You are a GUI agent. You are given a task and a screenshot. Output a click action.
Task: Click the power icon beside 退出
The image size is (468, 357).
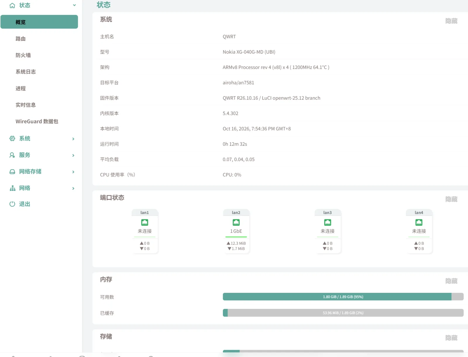pyautogui.click(x=12, y=204)
